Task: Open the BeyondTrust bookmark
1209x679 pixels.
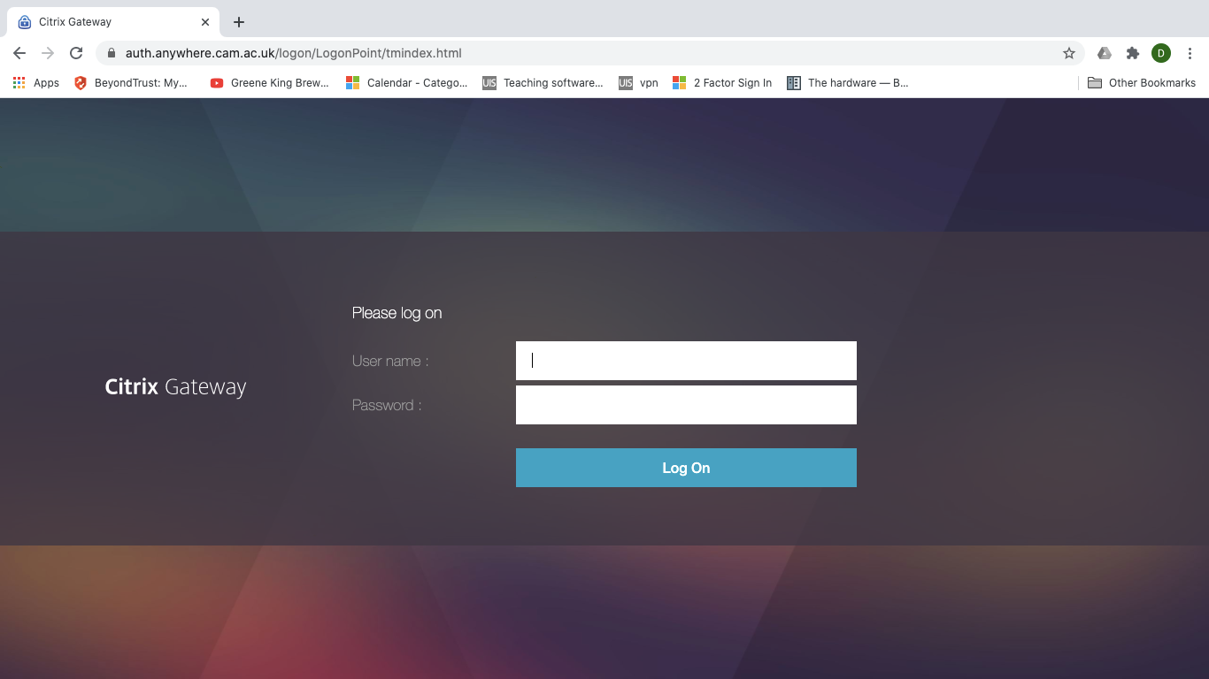Action: coord(131,82)
